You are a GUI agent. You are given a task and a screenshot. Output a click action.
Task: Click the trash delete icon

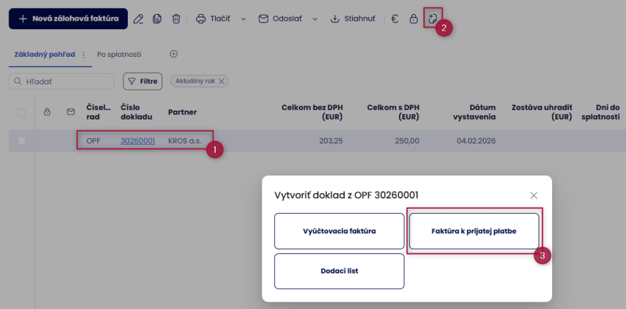(x=176, y=19)
